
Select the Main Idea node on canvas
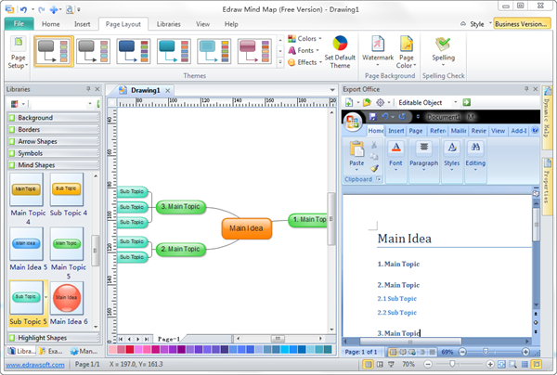tap(247, 228)
